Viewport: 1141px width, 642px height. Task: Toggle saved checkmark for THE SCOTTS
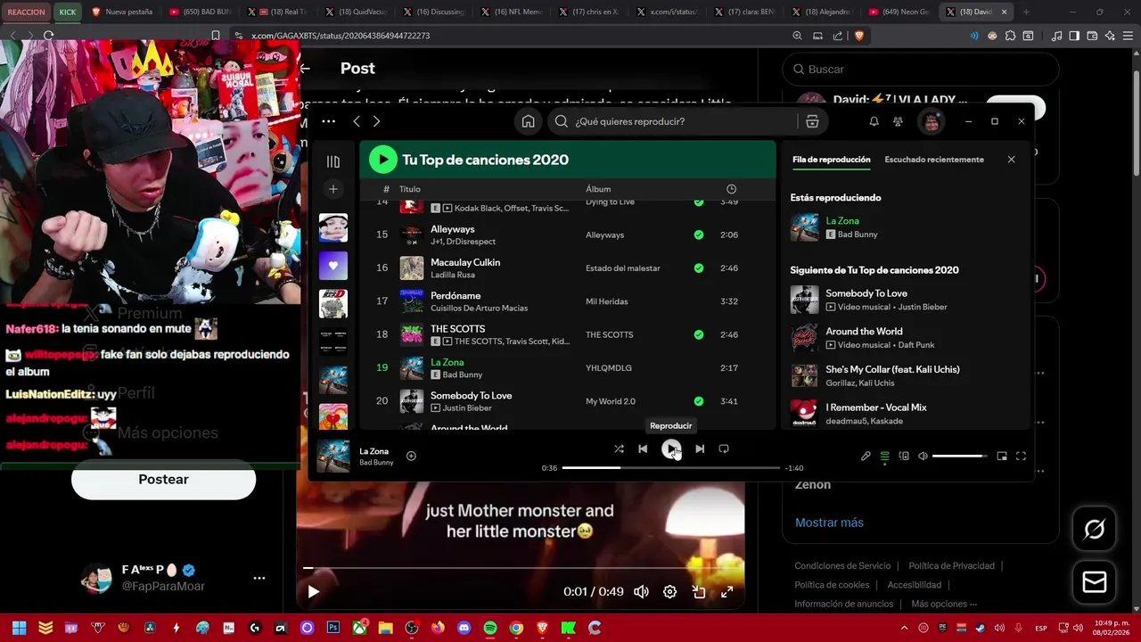[699, 334]
